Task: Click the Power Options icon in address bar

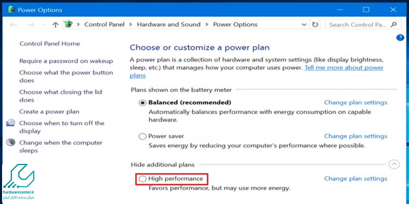Action: click(x=68, y=24)
